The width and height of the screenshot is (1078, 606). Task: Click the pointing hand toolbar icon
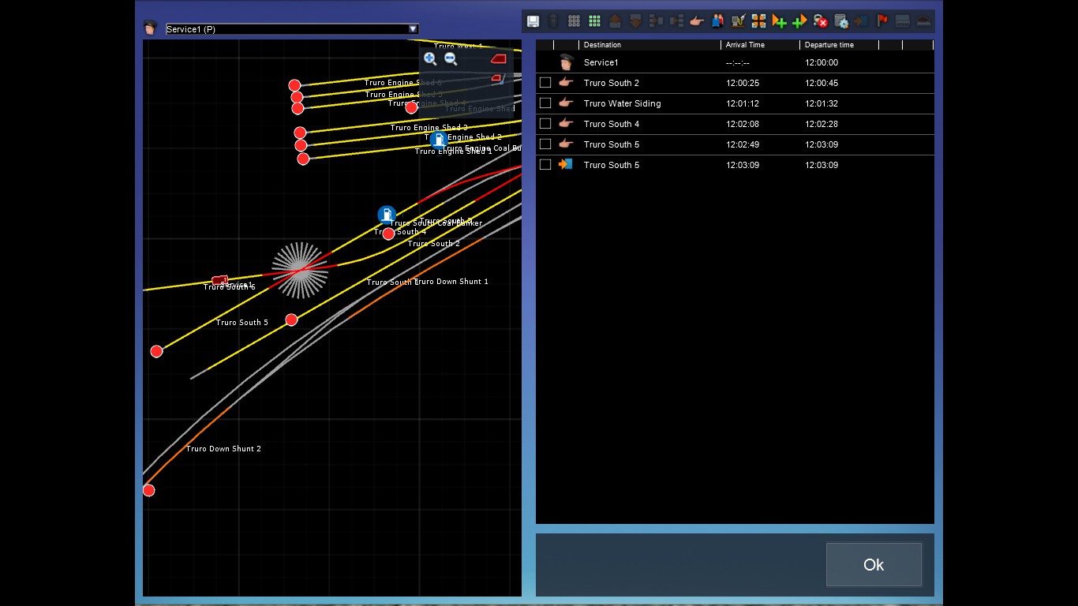pos(696,21)
